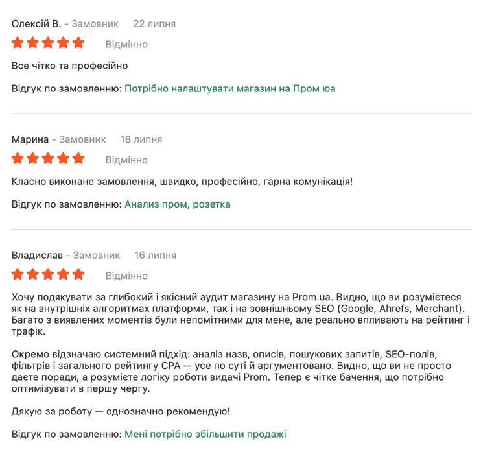
Task: Click the 'Все чітко та професійно' review text
Action: pyautogui.click(x=69, y=66)
